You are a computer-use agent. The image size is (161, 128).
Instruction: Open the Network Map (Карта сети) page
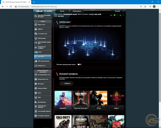(x=43, y=25)
